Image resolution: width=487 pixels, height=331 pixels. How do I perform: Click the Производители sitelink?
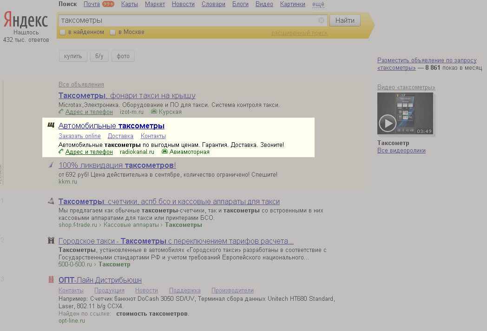(x=232, y=290)
